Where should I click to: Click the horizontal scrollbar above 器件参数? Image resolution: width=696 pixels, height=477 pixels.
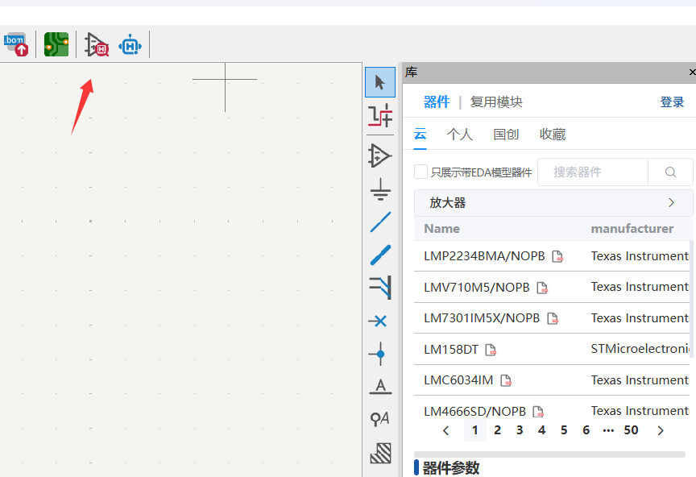coord(549,454)
